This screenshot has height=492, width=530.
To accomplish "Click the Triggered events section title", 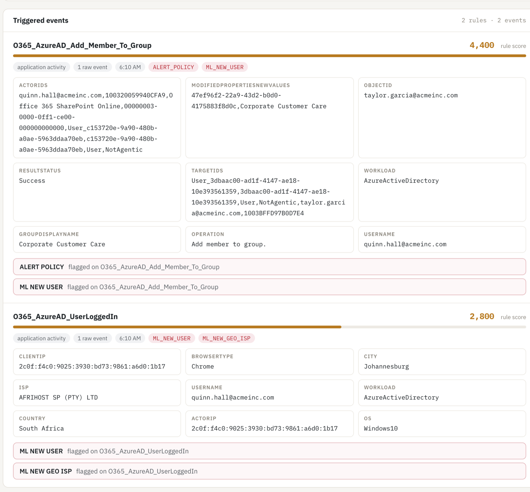I will click(x=41, y=20).
